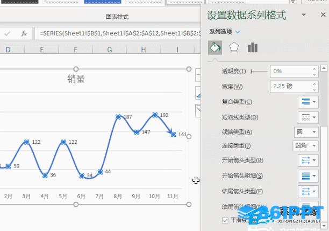329x231 pixels.
Task: Click the formula bar confirm checkmark
Action: [8, 33]
